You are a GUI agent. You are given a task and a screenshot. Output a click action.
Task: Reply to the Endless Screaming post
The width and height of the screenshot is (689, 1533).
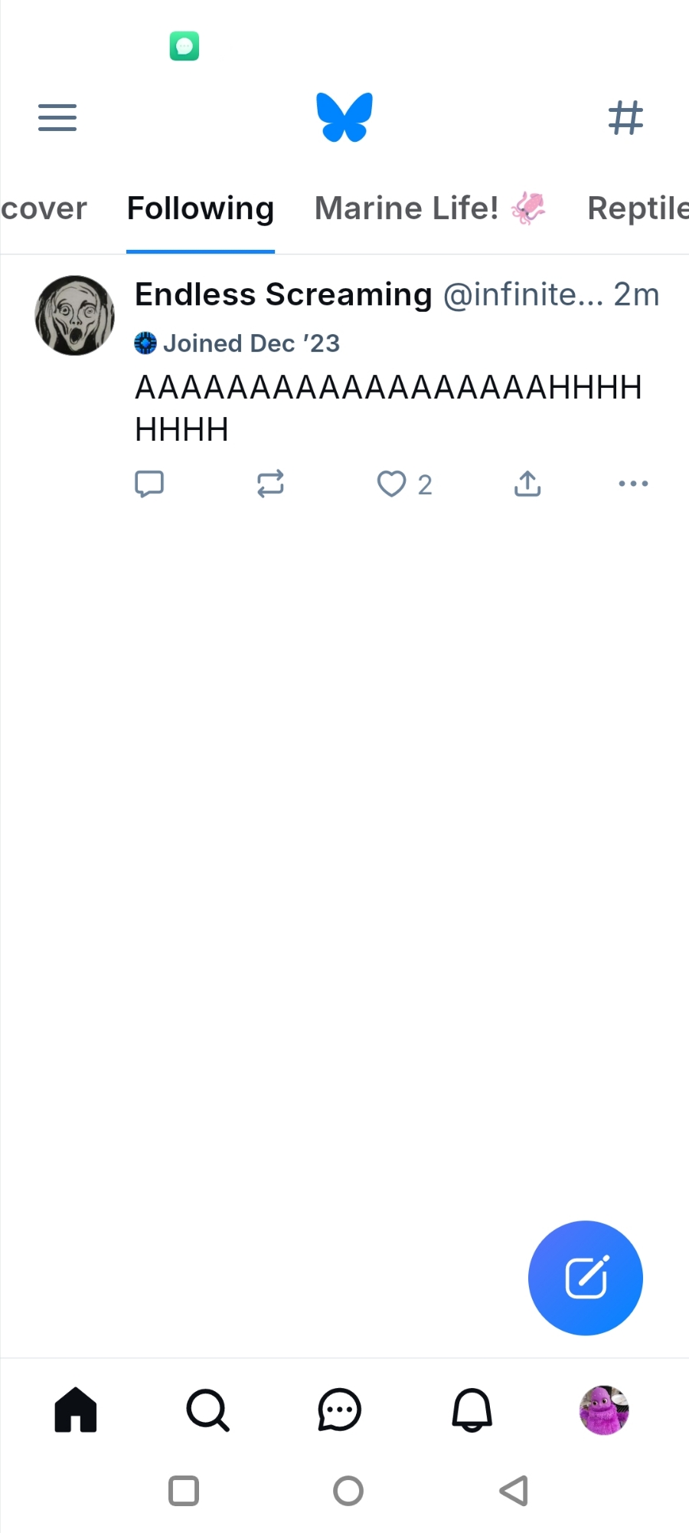coord(149,484)
